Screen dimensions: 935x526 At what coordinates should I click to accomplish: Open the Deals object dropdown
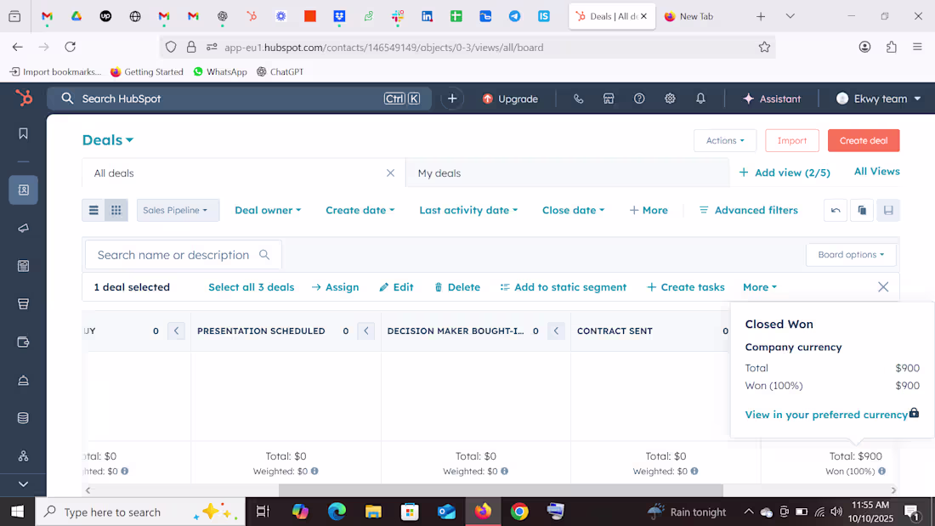point(108,140)
